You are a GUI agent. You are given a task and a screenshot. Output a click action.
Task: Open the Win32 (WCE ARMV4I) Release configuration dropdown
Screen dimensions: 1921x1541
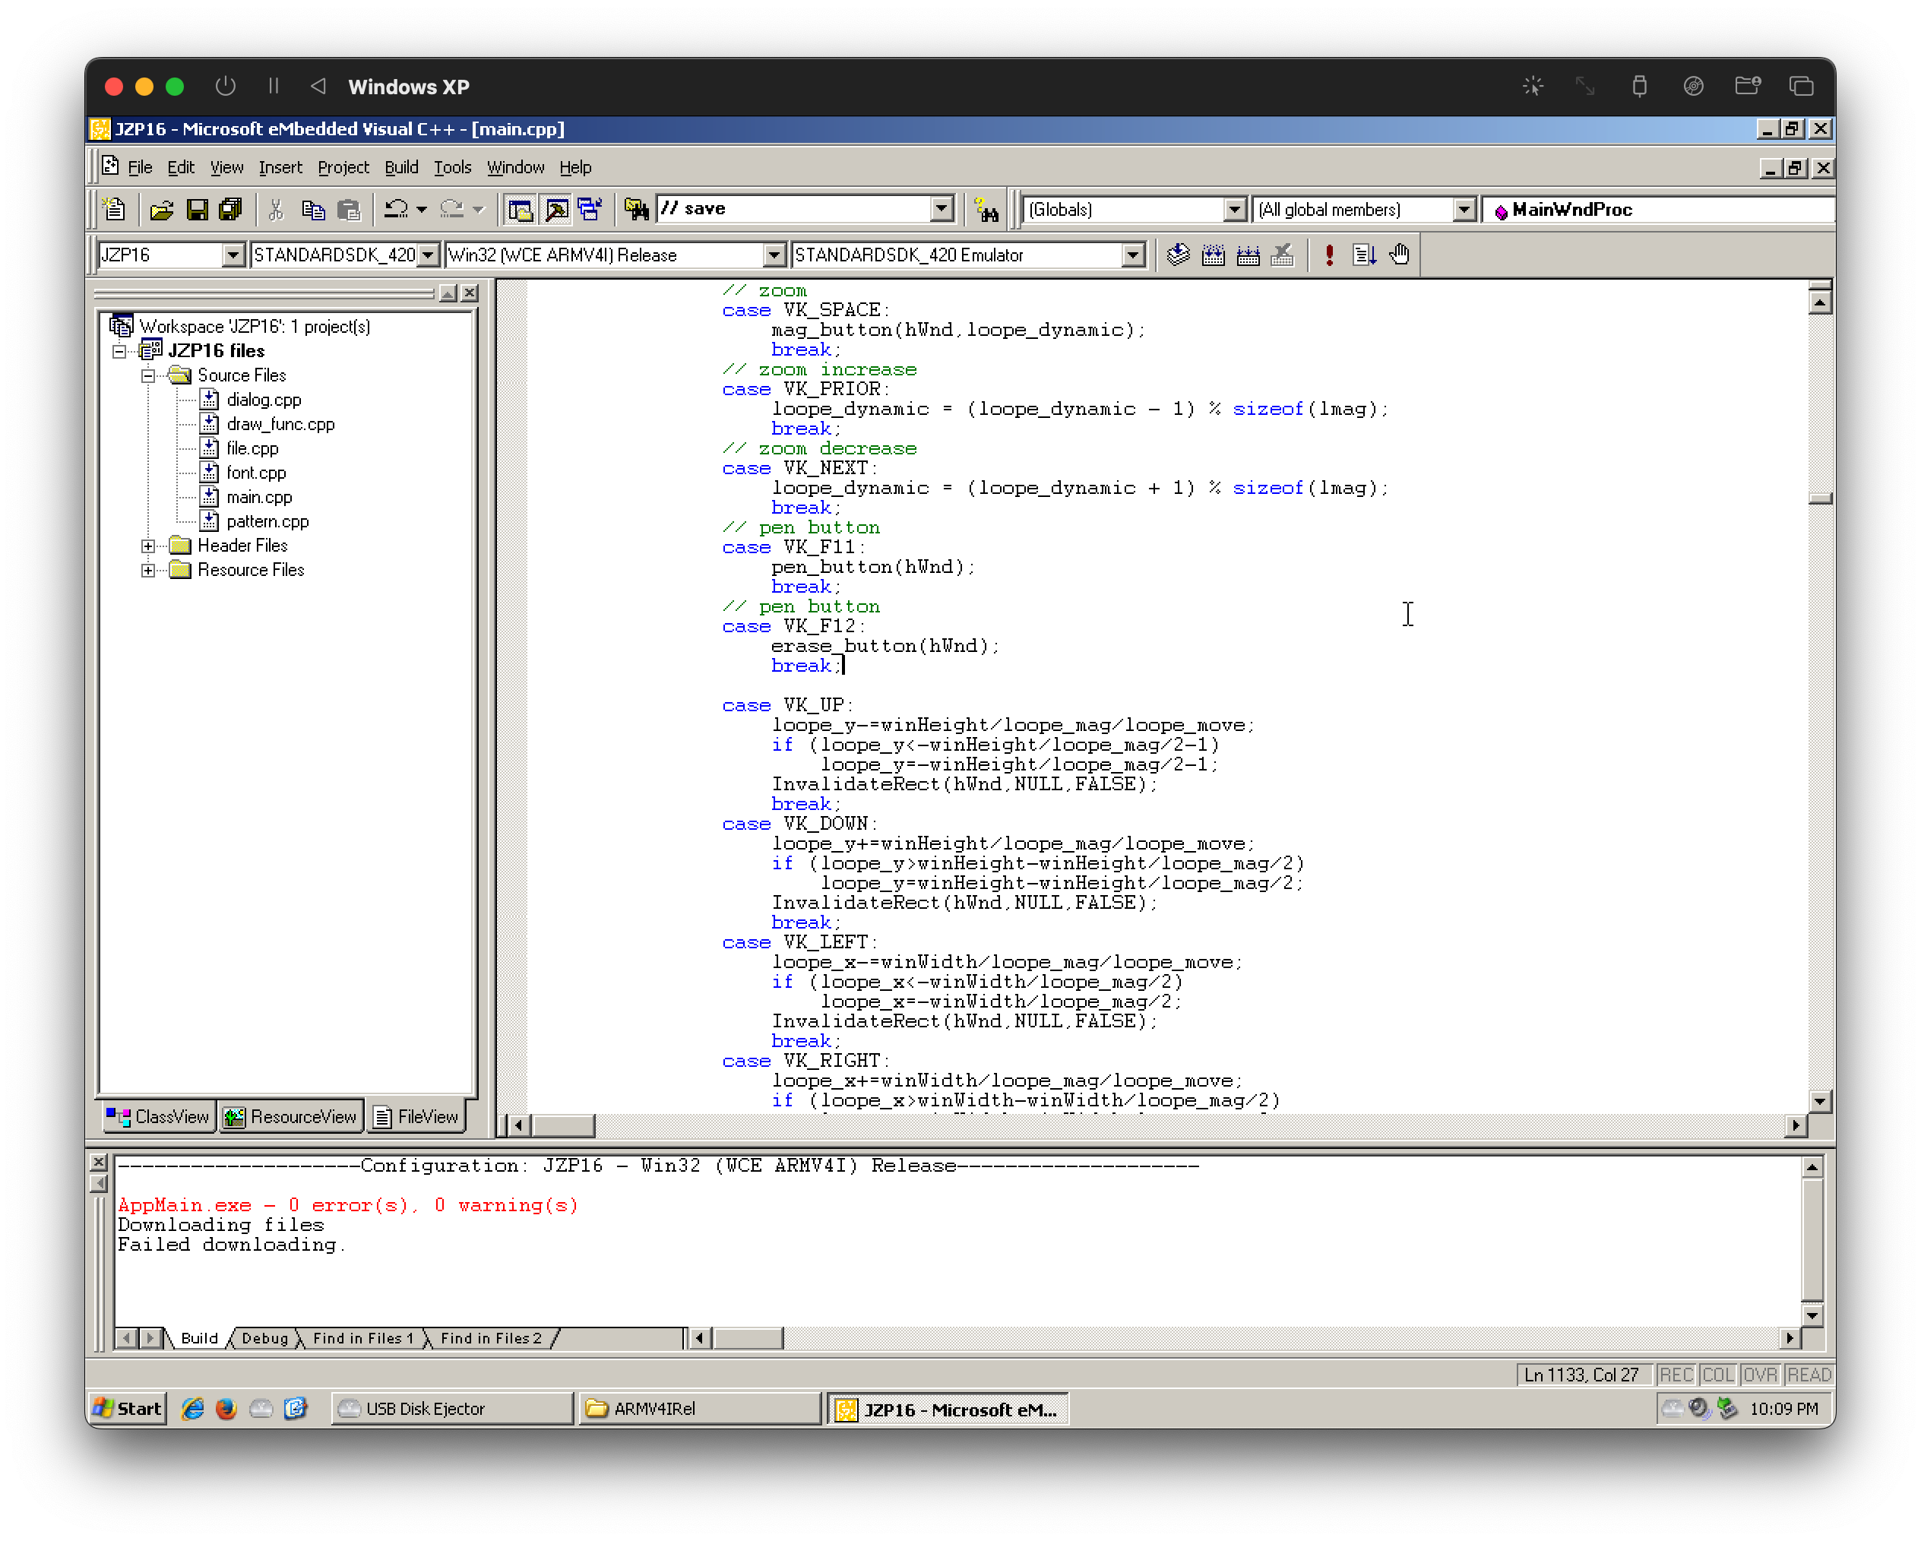click(774, 255)
